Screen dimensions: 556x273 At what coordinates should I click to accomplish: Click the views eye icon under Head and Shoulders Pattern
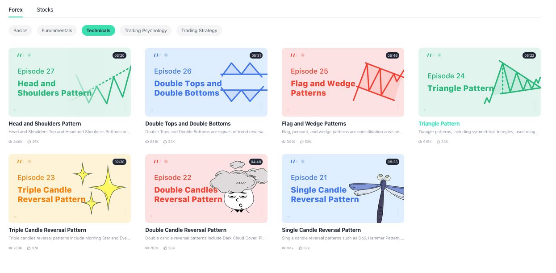(11, 142)
